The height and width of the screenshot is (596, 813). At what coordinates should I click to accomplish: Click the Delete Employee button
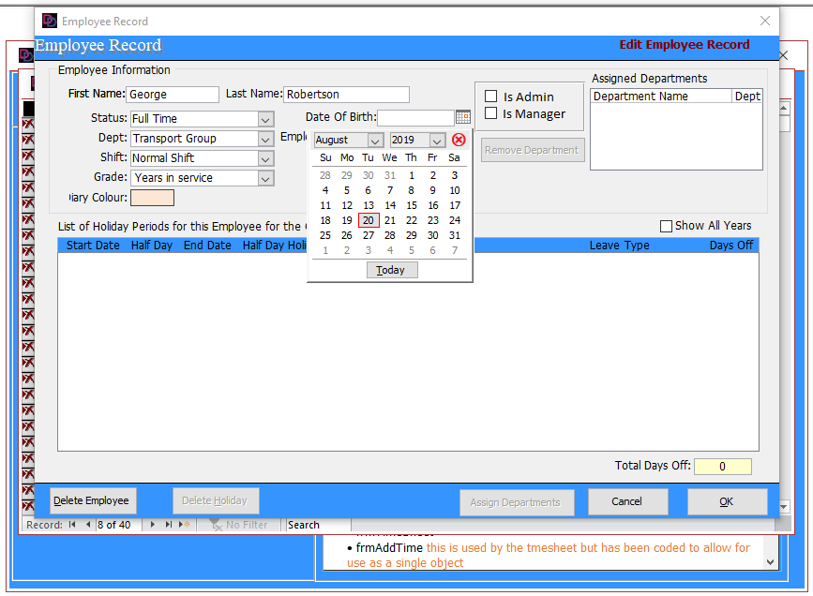tap(93, 501)
